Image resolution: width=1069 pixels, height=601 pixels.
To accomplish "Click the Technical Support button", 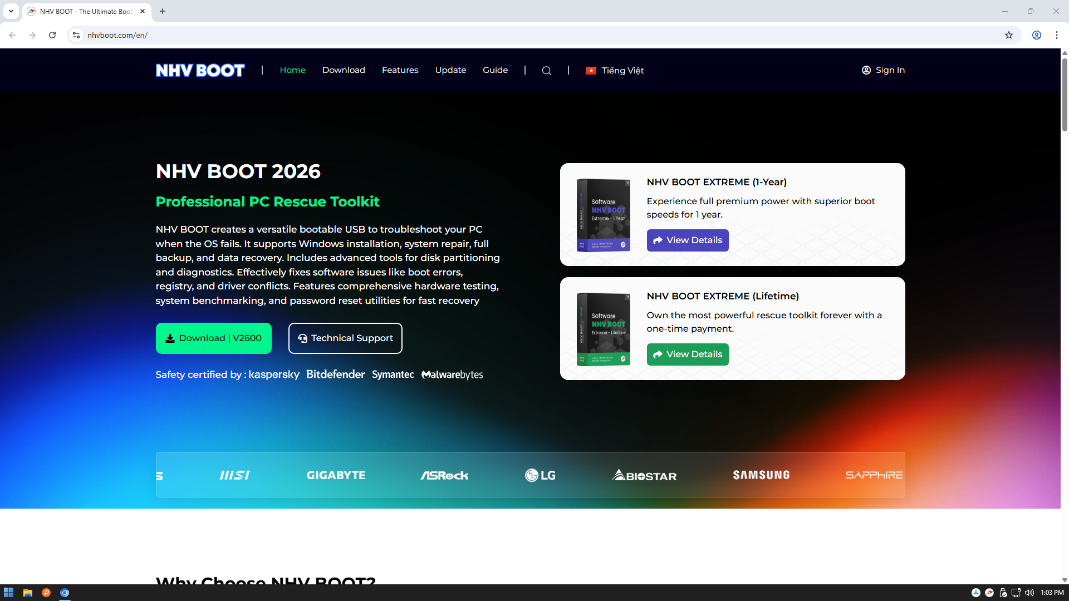I will pyautogui.click(x=345, y=338).
